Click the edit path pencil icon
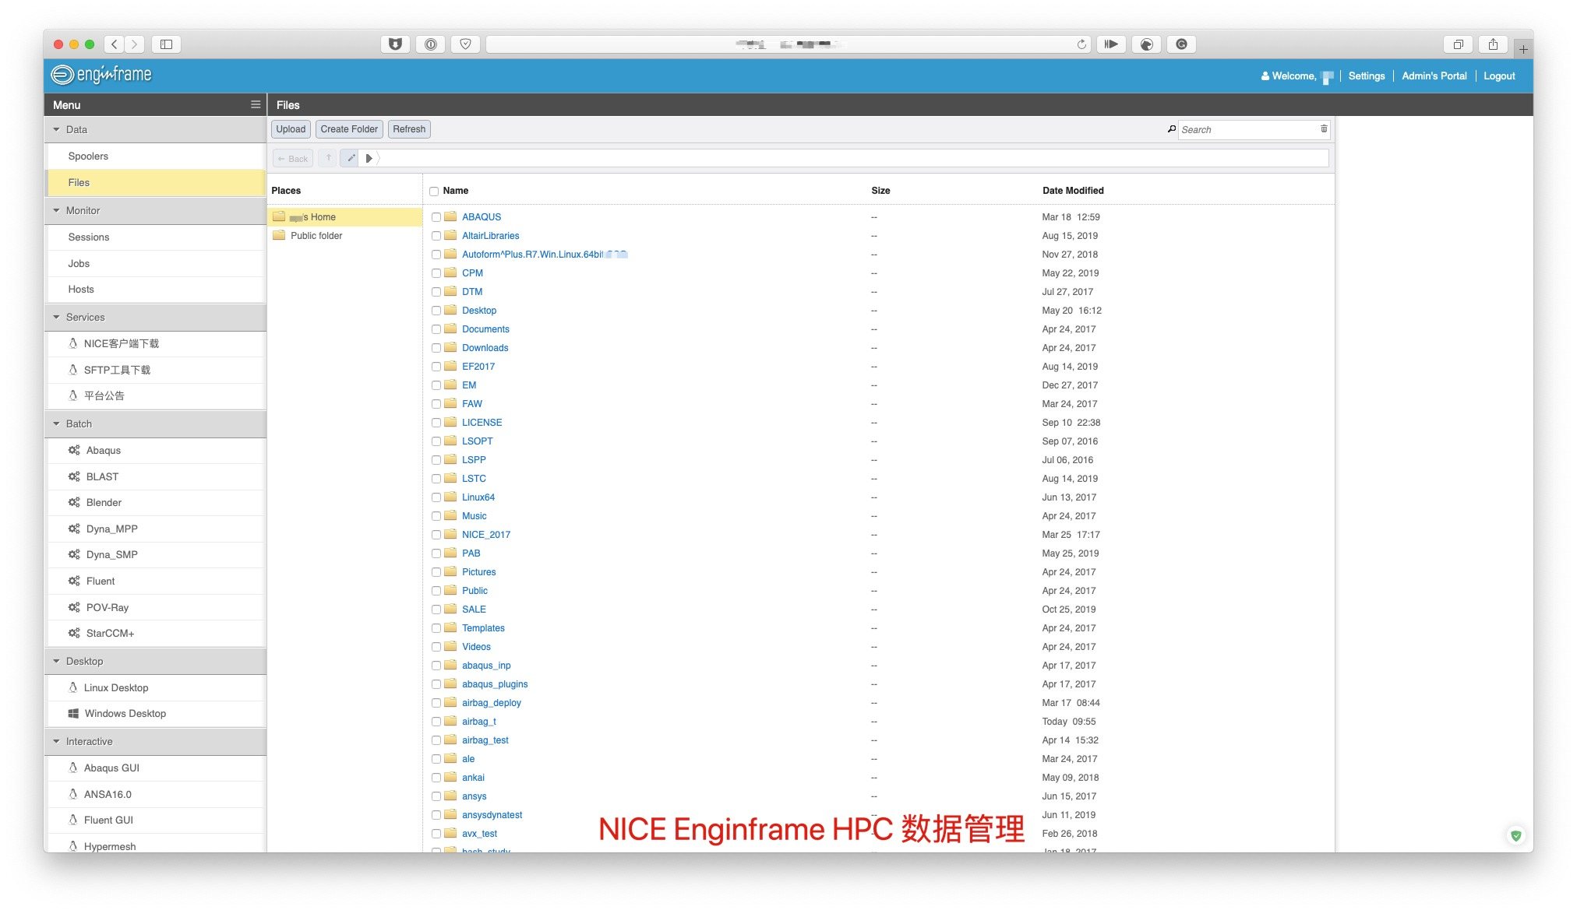The image size is (1577, 910). click(351, 158)
